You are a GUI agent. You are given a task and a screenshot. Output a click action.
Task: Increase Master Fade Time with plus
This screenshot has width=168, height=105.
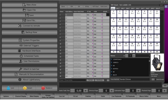tap(85, 91)
